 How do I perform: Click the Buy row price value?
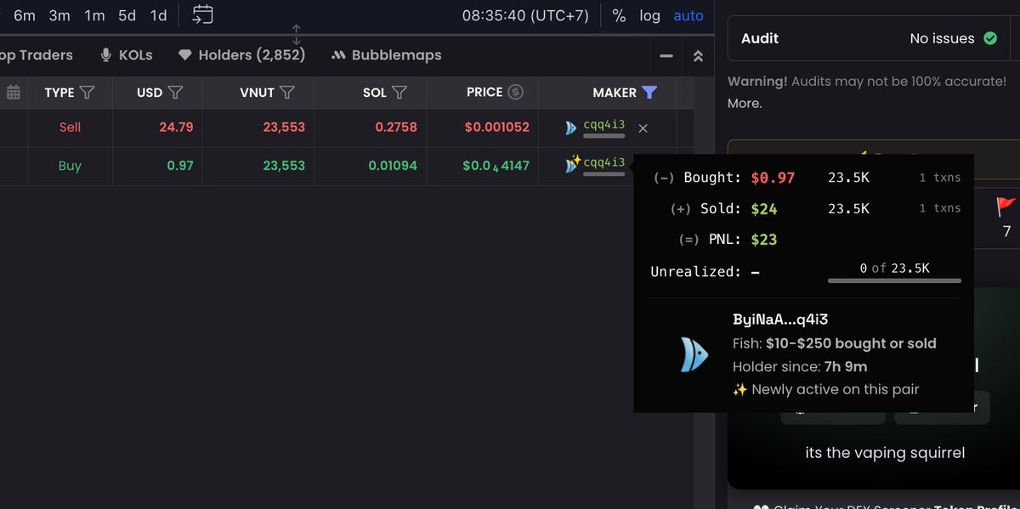tap(496, 166)
